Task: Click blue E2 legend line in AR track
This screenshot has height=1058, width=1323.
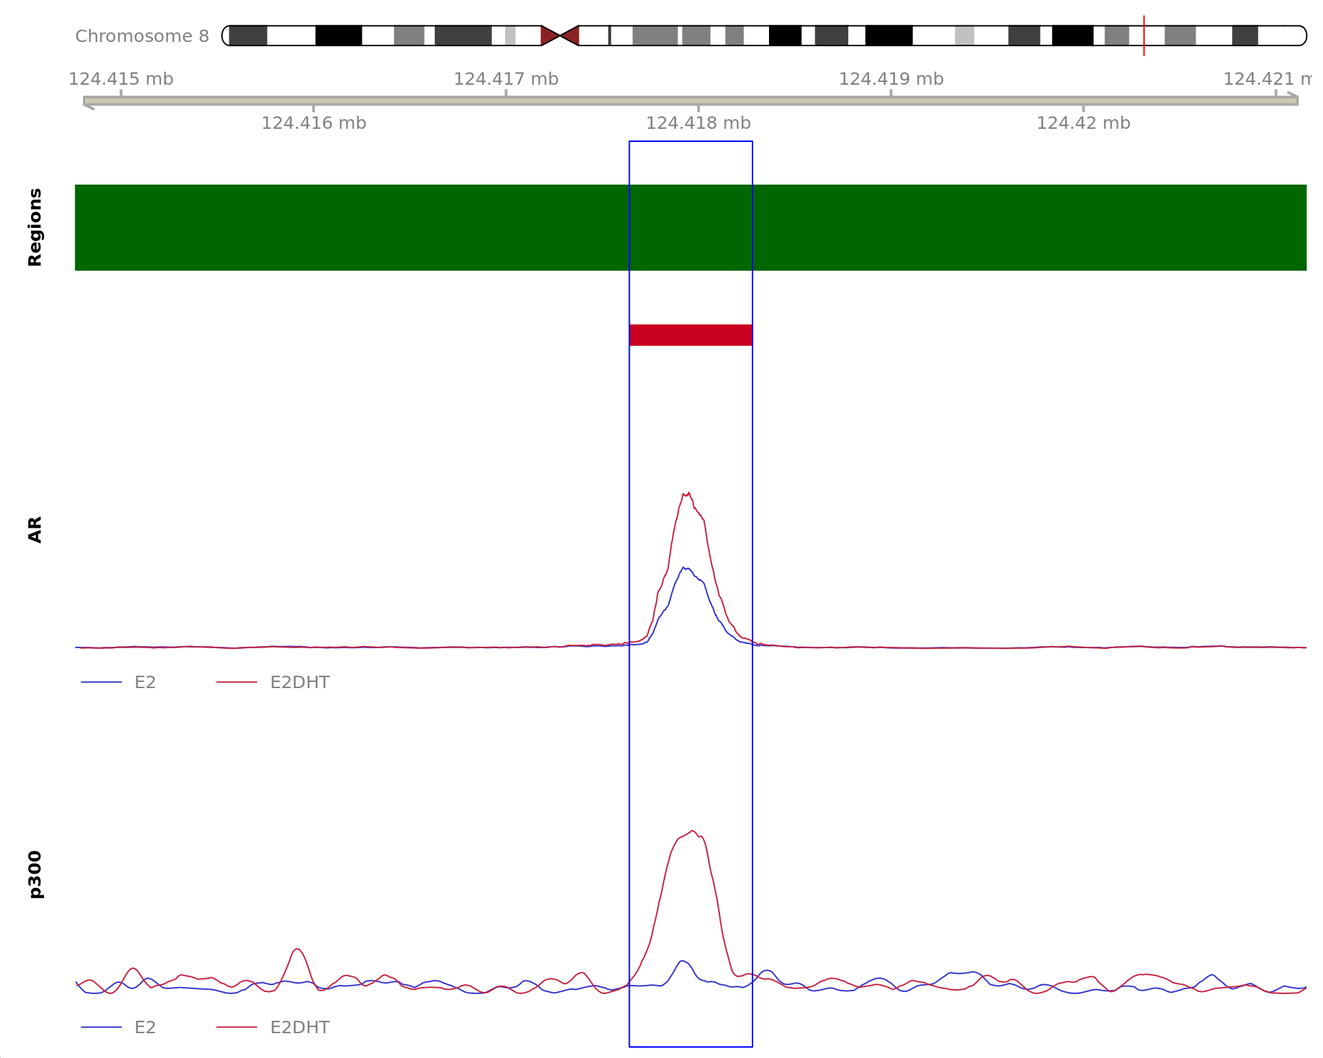Action: coord(101,682)
